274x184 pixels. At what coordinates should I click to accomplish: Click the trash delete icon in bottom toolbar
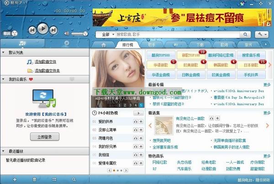pos(35,179)
